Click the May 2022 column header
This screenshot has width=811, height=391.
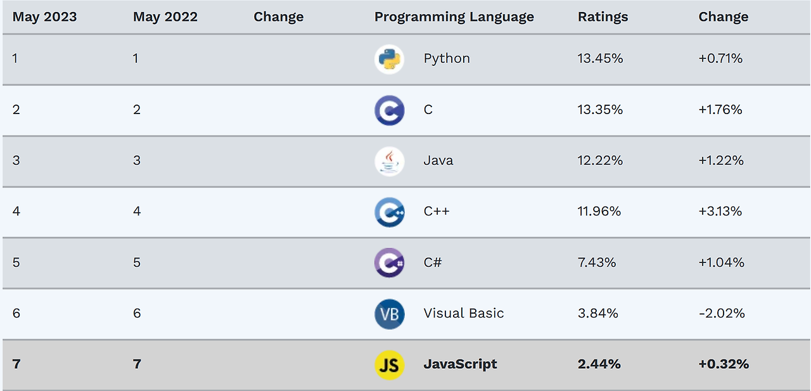click(x=163, y=16)
